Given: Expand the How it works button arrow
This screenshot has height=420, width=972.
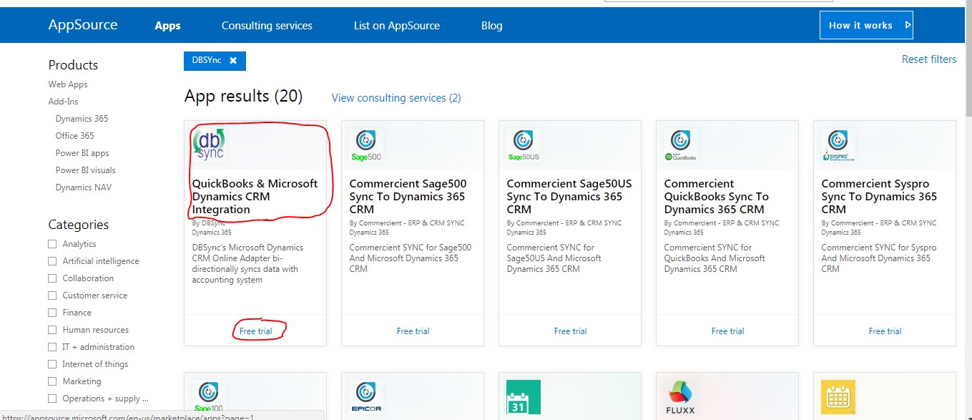Looking at the screenshot, I should (908, 25).
